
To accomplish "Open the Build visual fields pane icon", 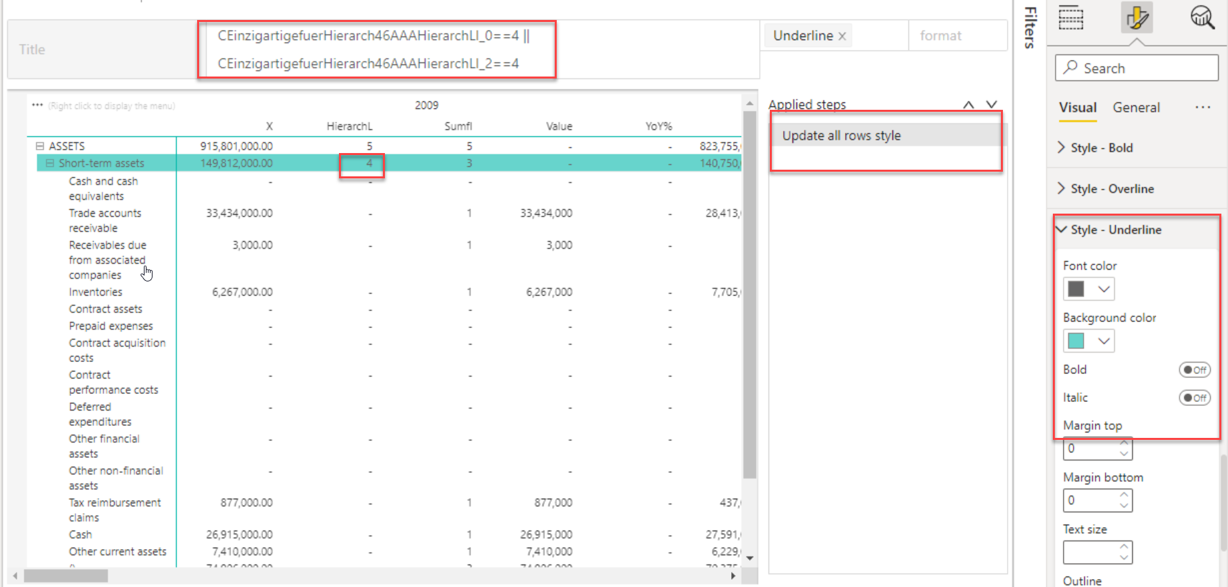I will pos(1071,17).
